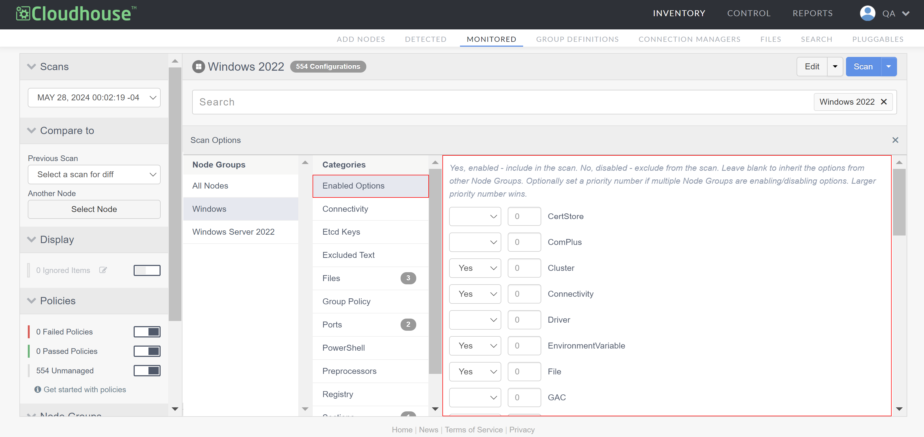Viewport: 924px width, 437px height.
Task: Open the Control menu
Action: (749, 14)
